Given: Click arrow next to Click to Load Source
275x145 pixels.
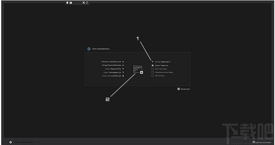Looking at the screenshot, I should tap(123, 62).
